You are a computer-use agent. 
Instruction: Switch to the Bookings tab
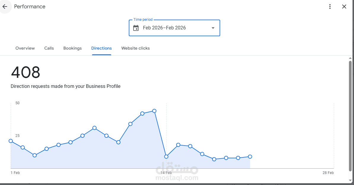[72, 48]
